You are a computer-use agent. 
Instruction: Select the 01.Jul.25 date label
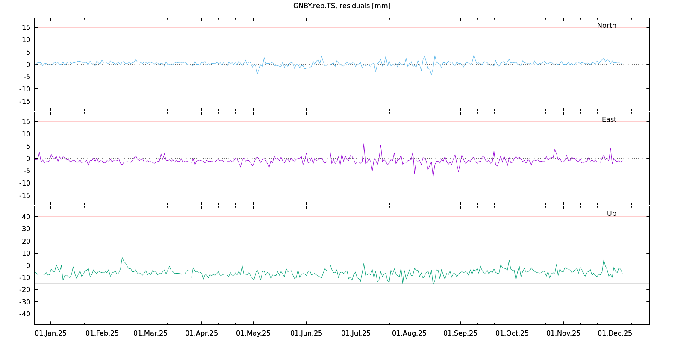(x=356, y=333)
